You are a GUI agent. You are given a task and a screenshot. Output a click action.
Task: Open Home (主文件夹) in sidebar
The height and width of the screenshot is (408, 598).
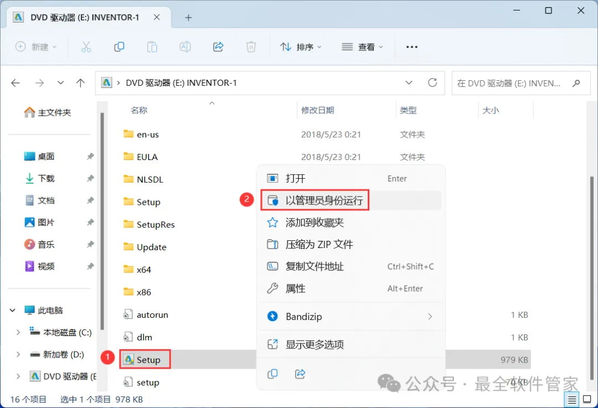48,112
